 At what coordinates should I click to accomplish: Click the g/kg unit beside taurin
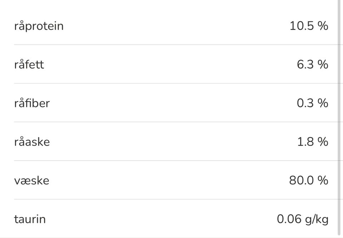317,219
